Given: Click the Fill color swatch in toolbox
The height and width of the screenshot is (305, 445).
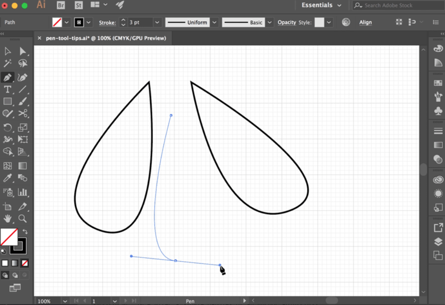Looking at the screenshot, I should tap(9, 237).
